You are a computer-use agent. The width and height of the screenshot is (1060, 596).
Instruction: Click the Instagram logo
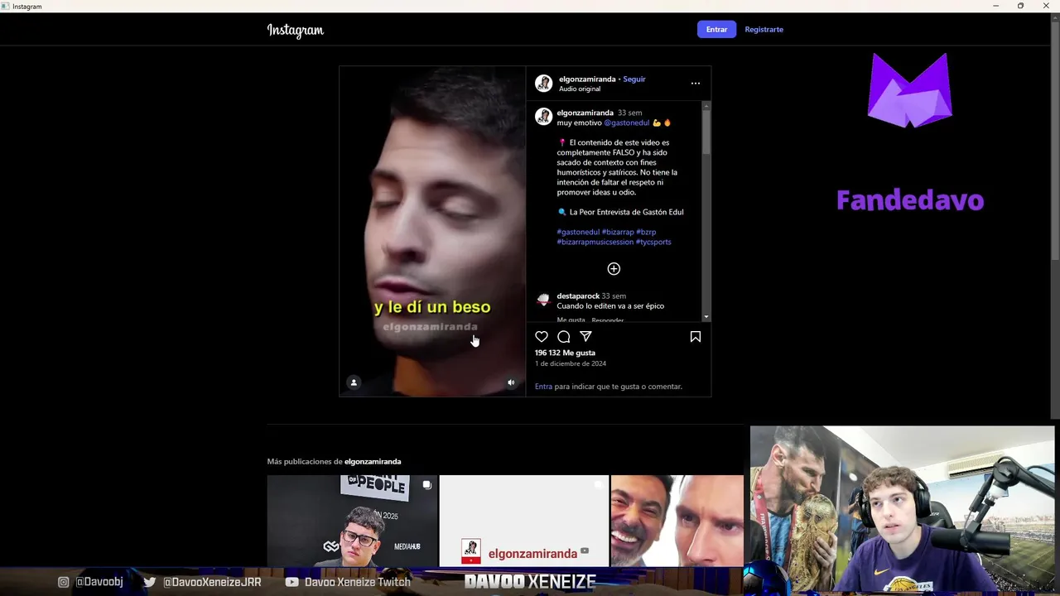coord(296,30)
